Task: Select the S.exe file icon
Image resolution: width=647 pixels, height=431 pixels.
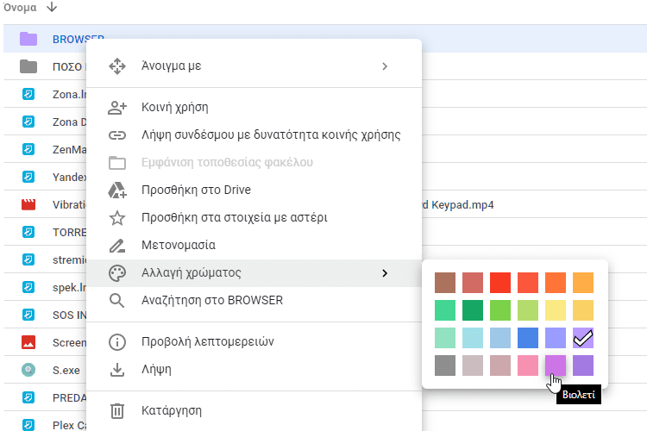Action: pos(28,370)
